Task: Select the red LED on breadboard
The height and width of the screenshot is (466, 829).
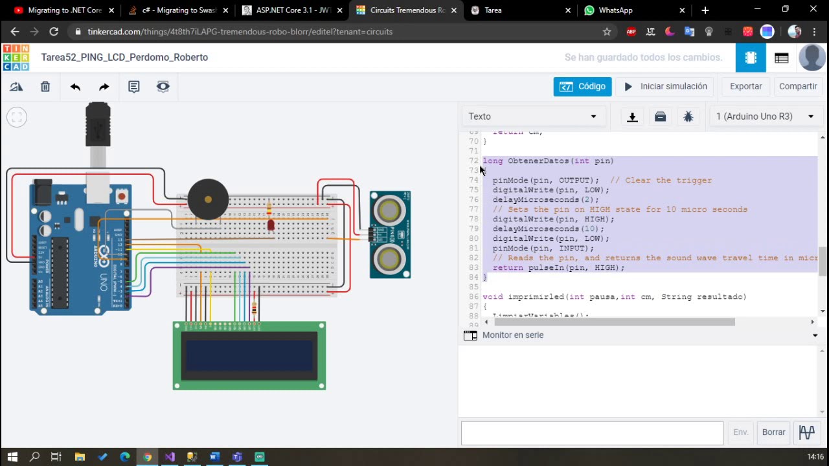Action: [271, 225]
